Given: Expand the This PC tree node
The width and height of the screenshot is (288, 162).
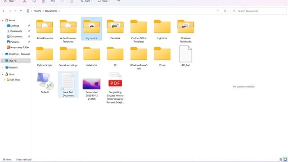Looking at the screenshot, I should point(3,61).
